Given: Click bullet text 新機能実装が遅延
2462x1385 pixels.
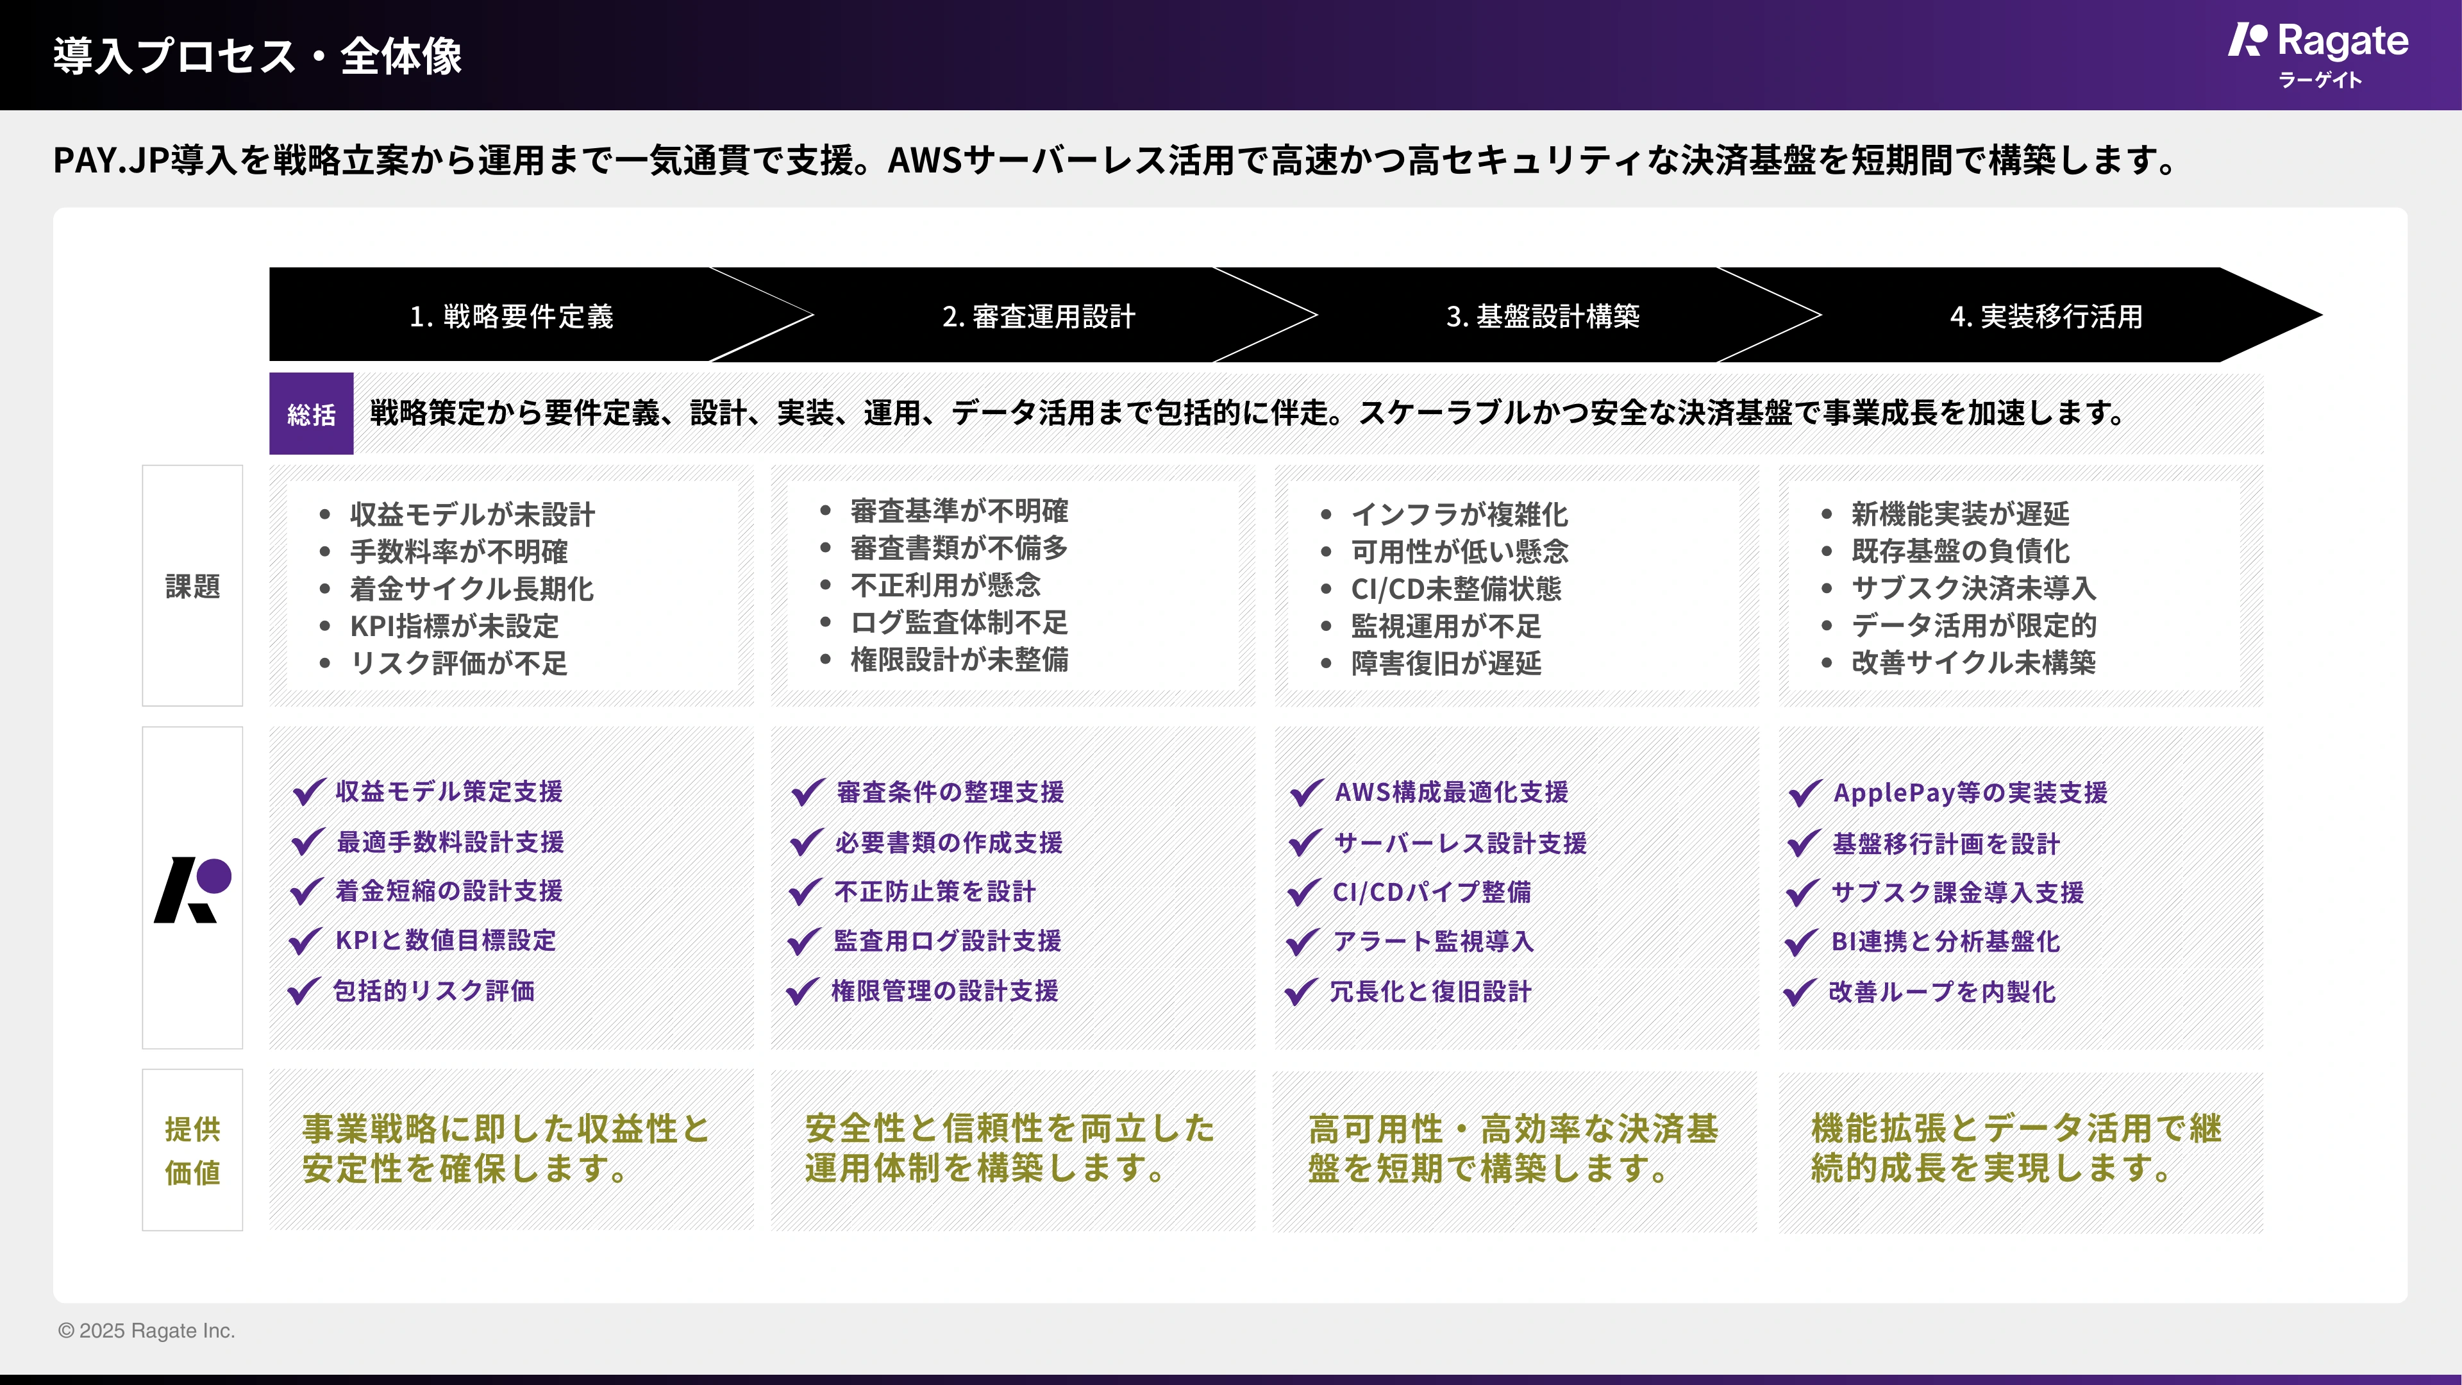Looking at the screenshot, I should (1960, 513).
